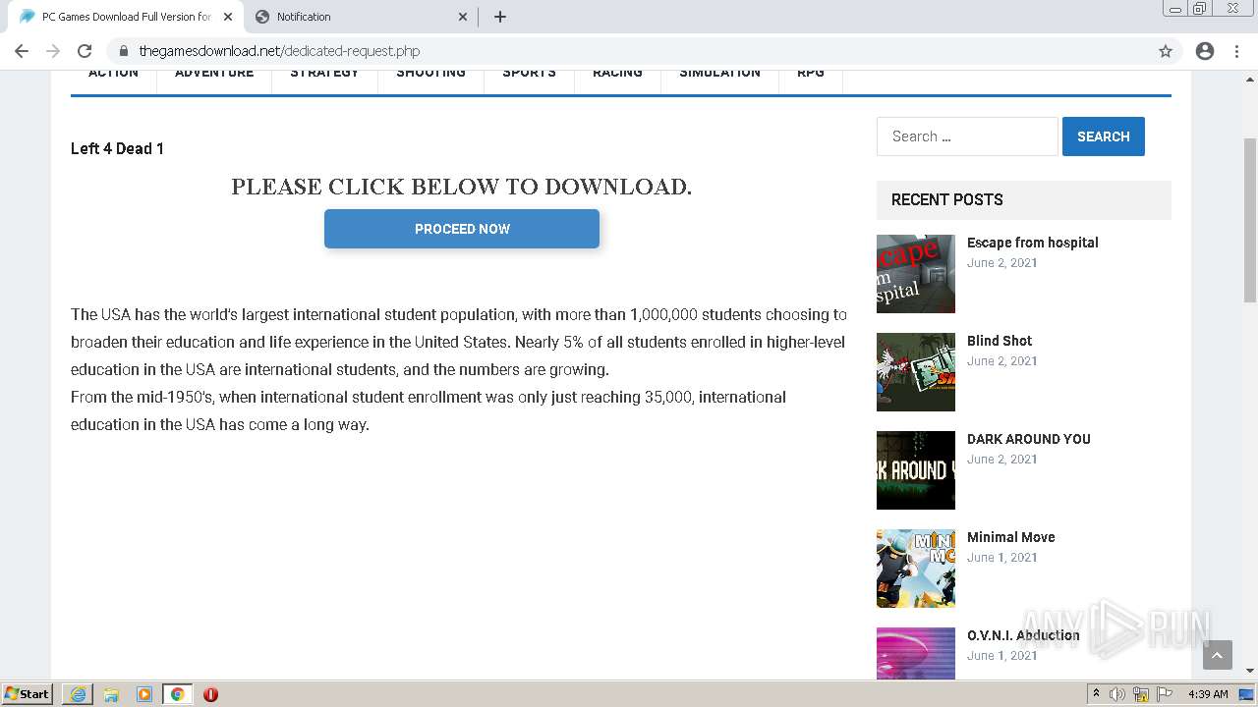The height and width of the screenshot is (707, 1258).
Task: Select the Chrome taskbar icon
Action: click(x=178, y=694)
